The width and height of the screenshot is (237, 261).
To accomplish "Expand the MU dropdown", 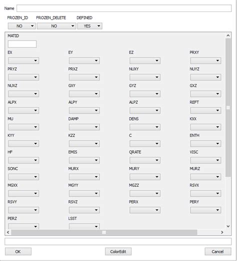I will click(23, 127).
